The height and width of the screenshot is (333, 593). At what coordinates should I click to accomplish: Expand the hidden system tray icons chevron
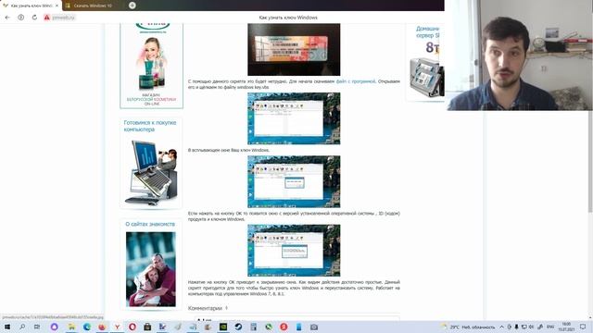point(502,327)
